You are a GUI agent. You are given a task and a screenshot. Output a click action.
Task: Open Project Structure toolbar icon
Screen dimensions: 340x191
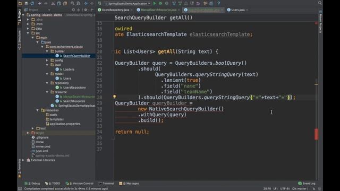[211, 3]
